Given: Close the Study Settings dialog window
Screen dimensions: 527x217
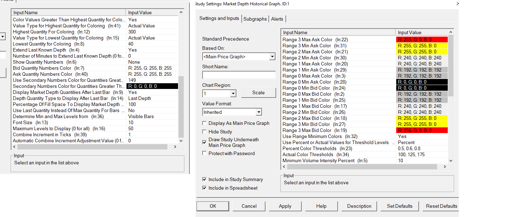Looking at the screenshot, I should (x=457, y=4).
